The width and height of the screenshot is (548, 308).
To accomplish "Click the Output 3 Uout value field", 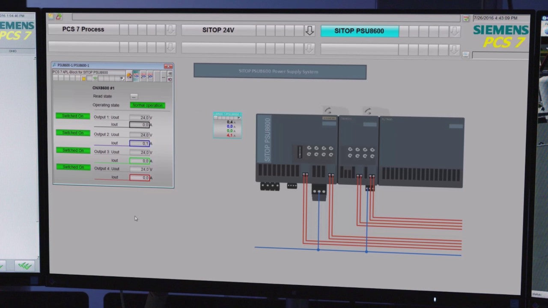I will (x=140, y=152).
